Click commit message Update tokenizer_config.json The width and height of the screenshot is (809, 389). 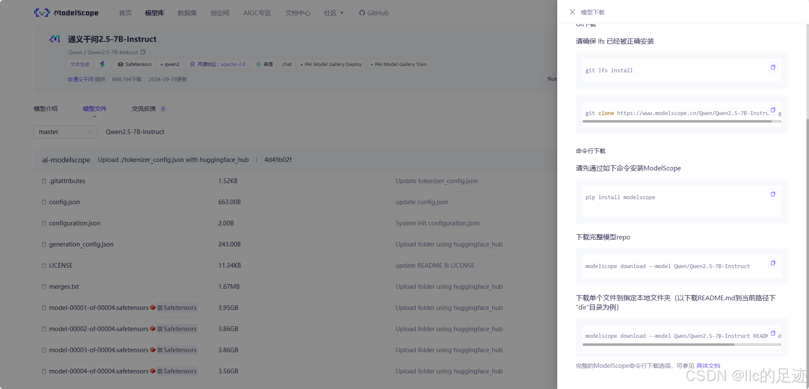coord(437,181)
